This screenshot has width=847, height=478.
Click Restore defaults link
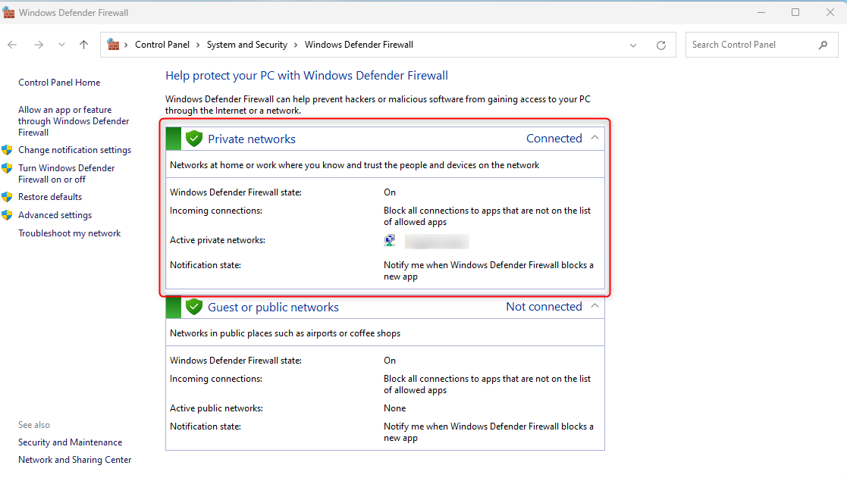click(x=50, y=197)
